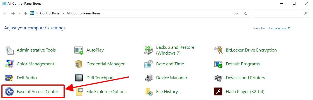Open Date and Time calendar icon

coord(149,64)
